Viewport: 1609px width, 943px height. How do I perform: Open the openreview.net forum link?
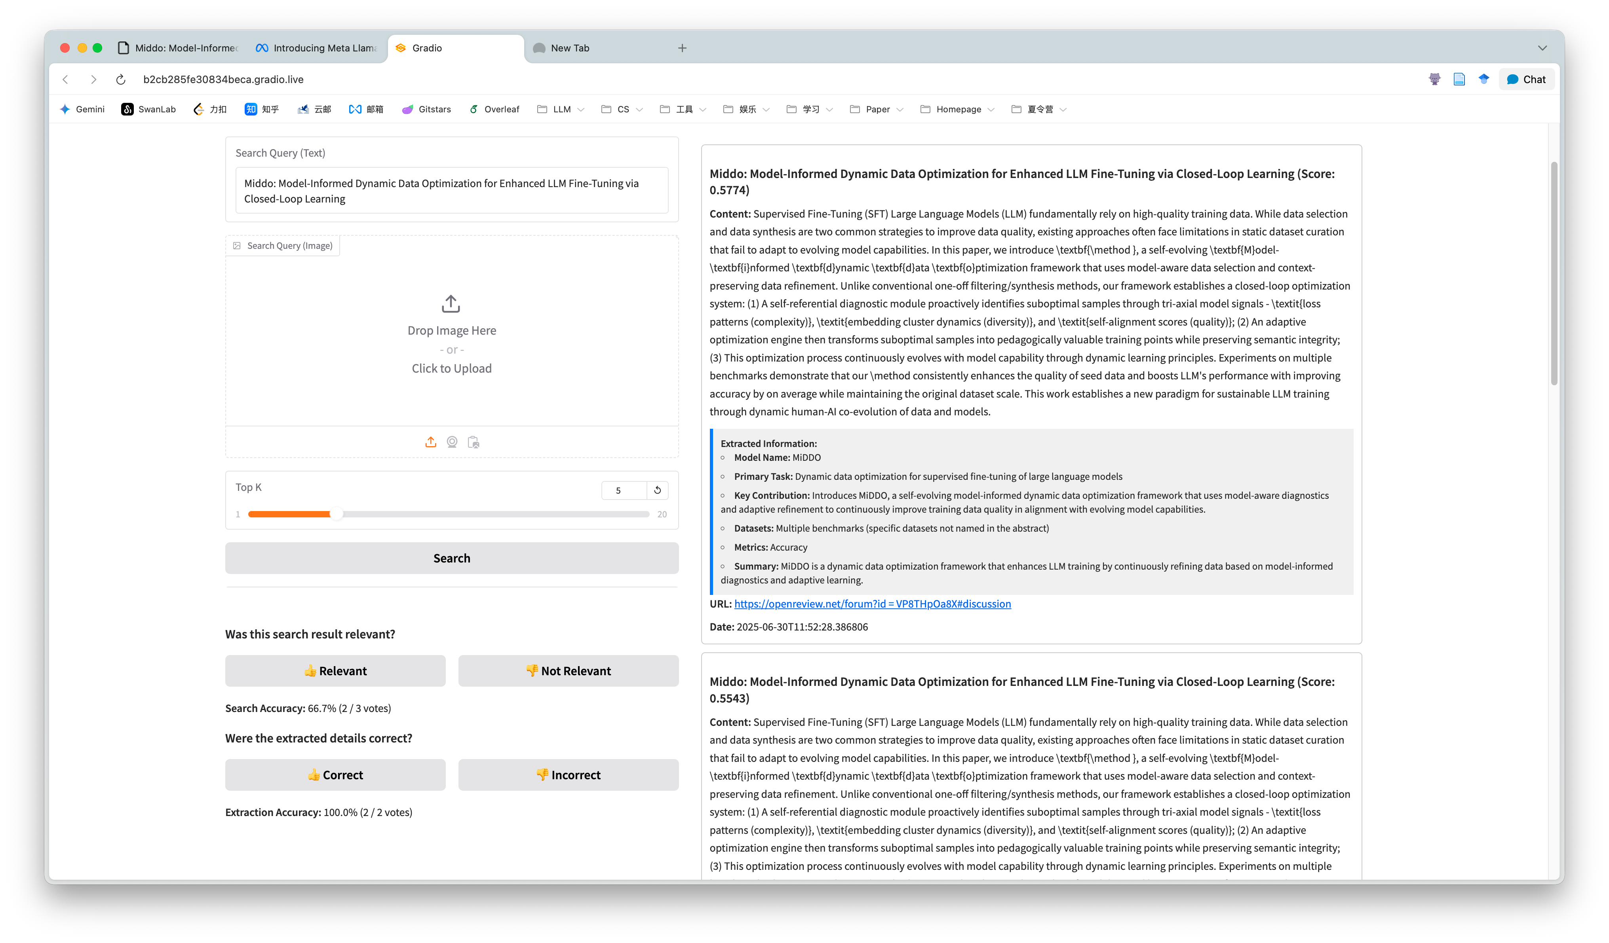click(872, 604)
